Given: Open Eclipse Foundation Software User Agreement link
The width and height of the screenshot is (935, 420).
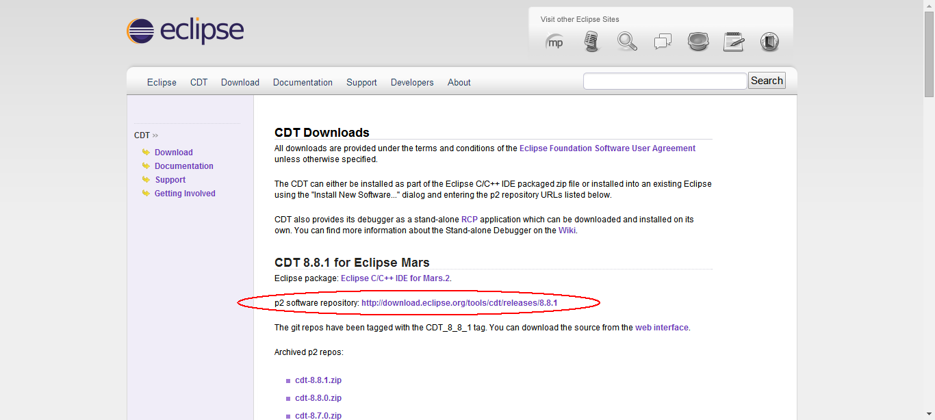Looking at the screenshot, I should (607, 148).
